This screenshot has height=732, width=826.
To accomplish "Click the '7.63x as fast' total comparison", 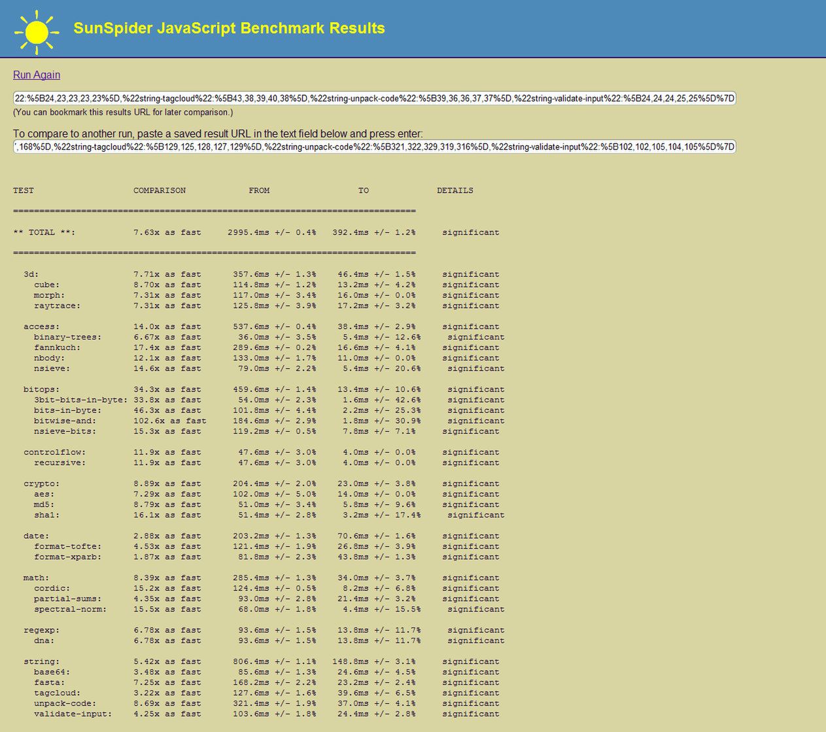I will 167,233.
